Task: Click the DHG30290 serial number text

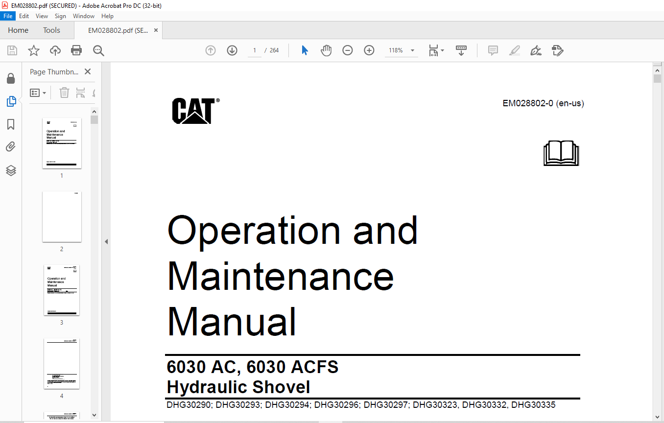Action: click(x=189, y=405)
